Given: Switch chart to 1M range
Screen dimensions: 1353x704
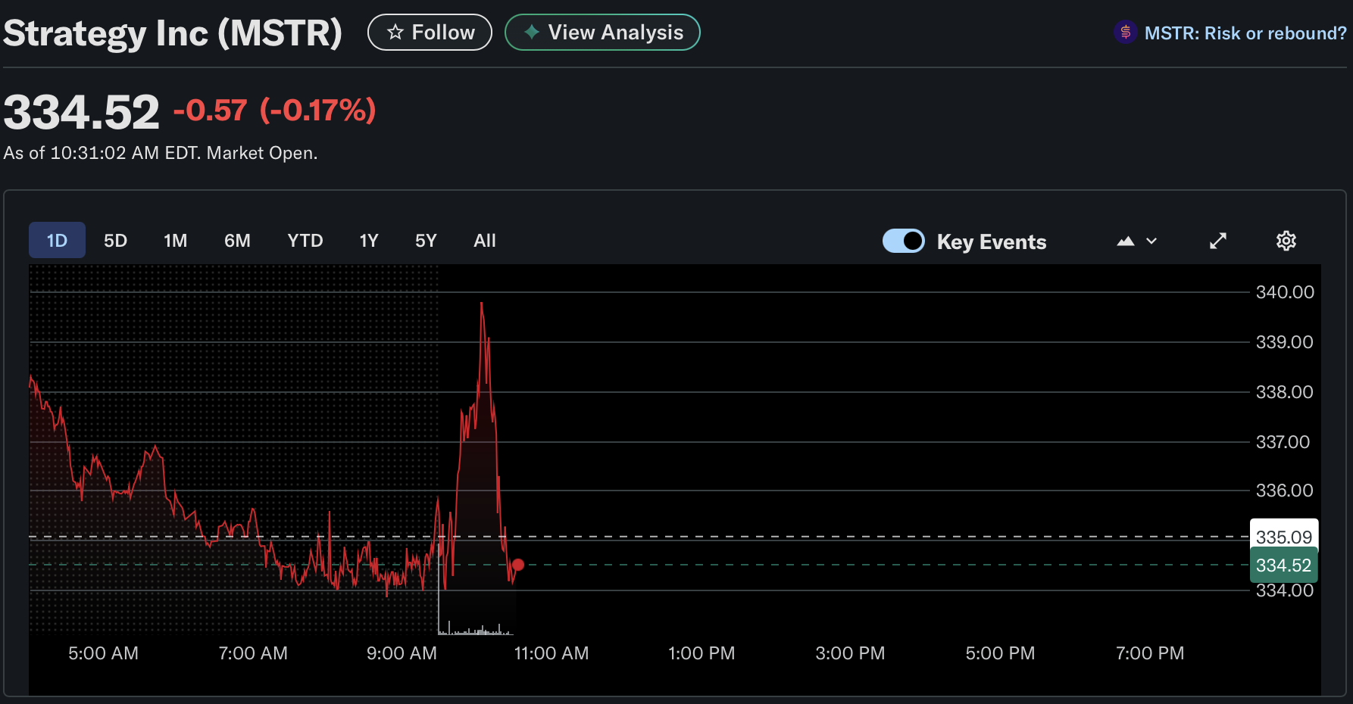Looking at the screenshot, I should coord(175,241).
